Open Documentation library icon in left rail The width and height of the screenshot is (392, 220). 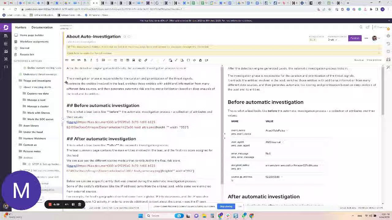[6, 36]
